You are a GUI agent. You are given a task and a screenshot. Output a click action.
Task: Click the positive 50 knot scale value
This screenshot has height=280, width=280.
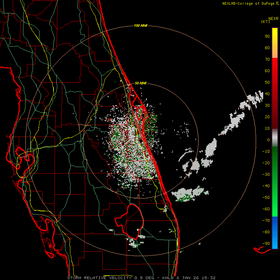pos(267,82)
